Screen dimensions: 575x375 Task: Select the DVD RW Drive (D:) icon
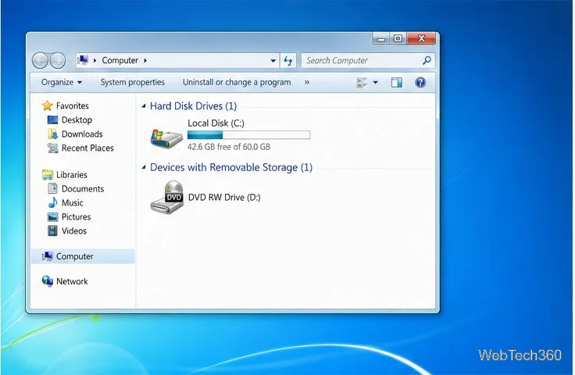tap(167, 197)
